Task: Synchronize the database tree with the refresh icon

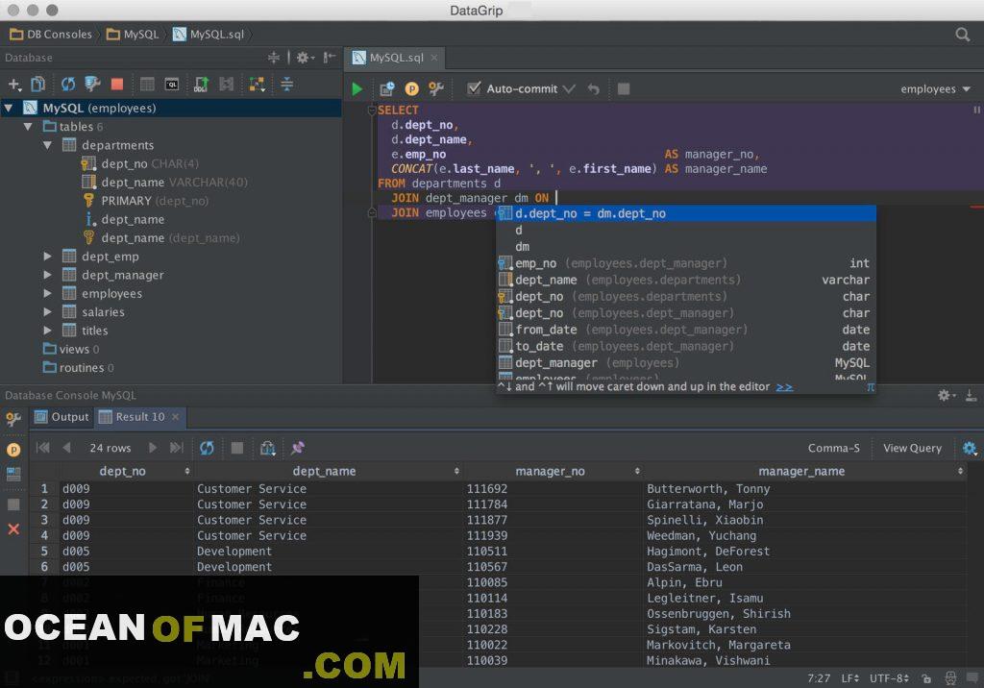Action: pyautogui.click(x=68, y=85)
